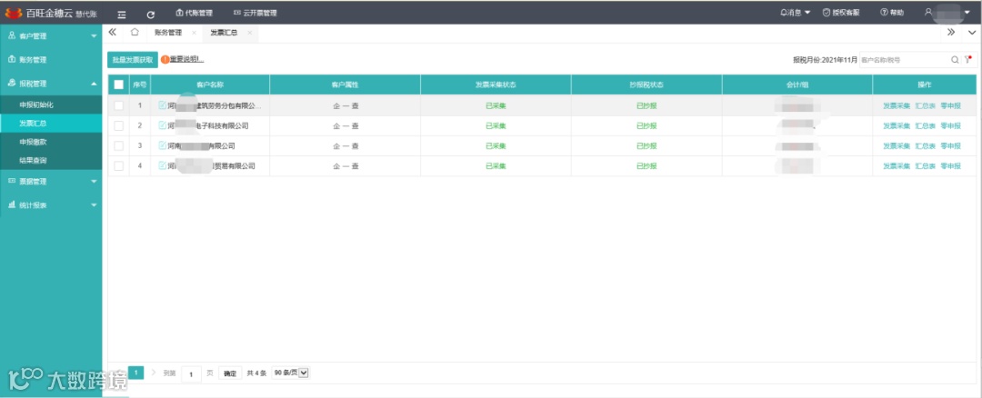
Task: Check the row 4 checkbox
Action: [x=118, y=165]
